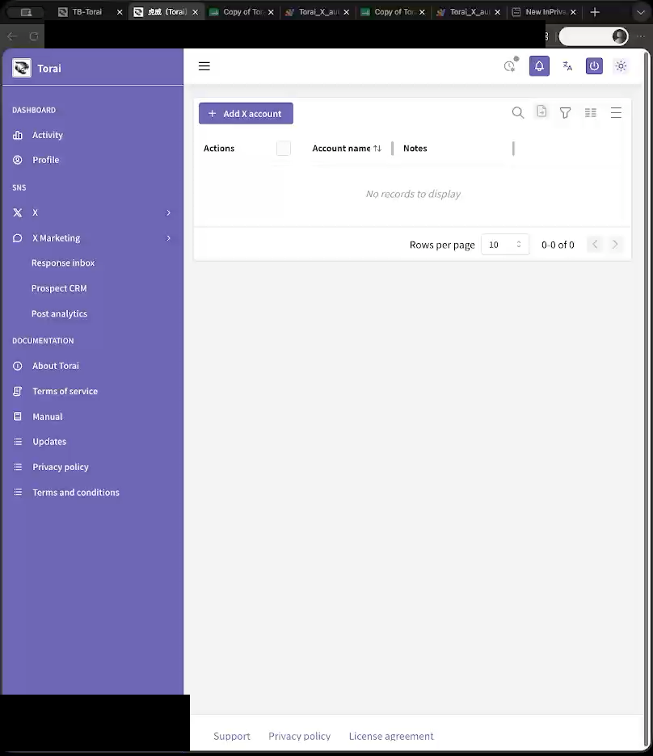The width and height of the screenshot is (653, 756).
Task: Open the table options lines icon
Action: point(616,113)
